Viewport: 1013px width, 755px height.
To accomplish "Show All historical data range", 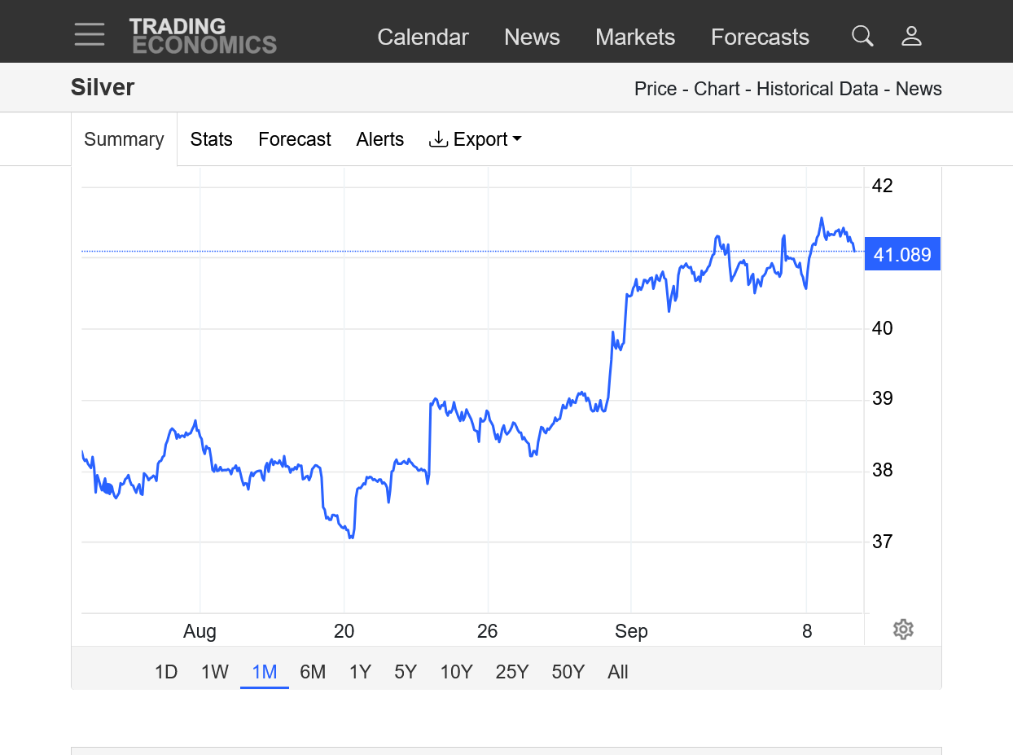I will click(x=618, y=672).
